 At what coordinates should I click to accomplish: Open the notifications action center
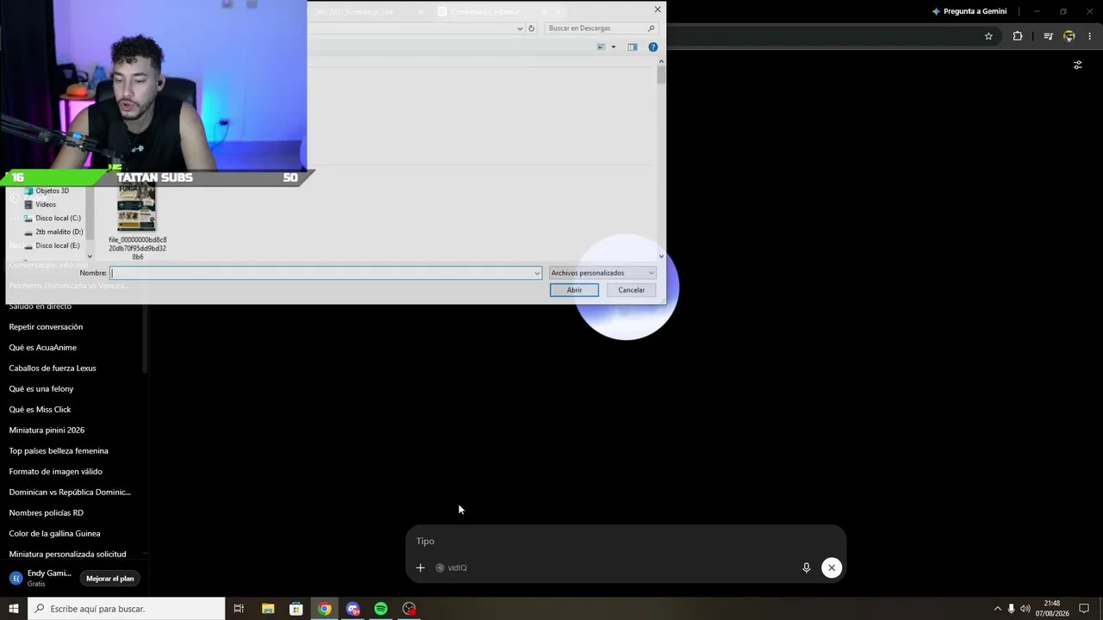(1084, 609)
